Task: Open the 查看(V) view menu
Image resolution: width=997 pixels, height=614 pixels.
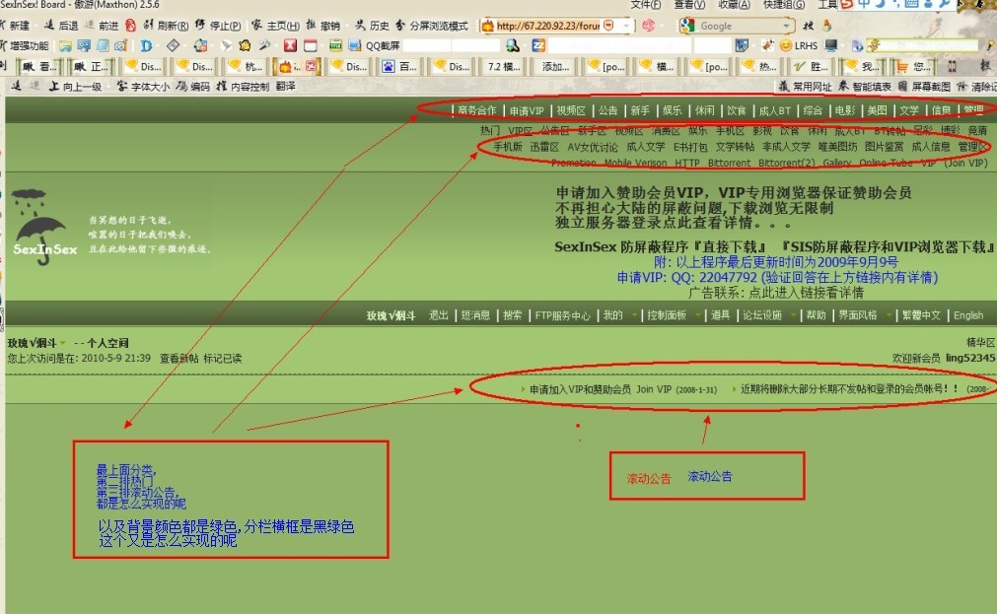Action: (x=689, y=5)
